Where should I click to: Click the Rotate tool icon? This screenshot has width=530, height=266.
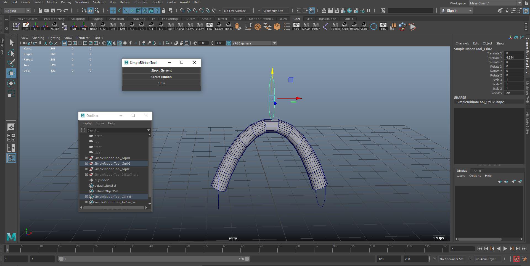pos(11,83)
